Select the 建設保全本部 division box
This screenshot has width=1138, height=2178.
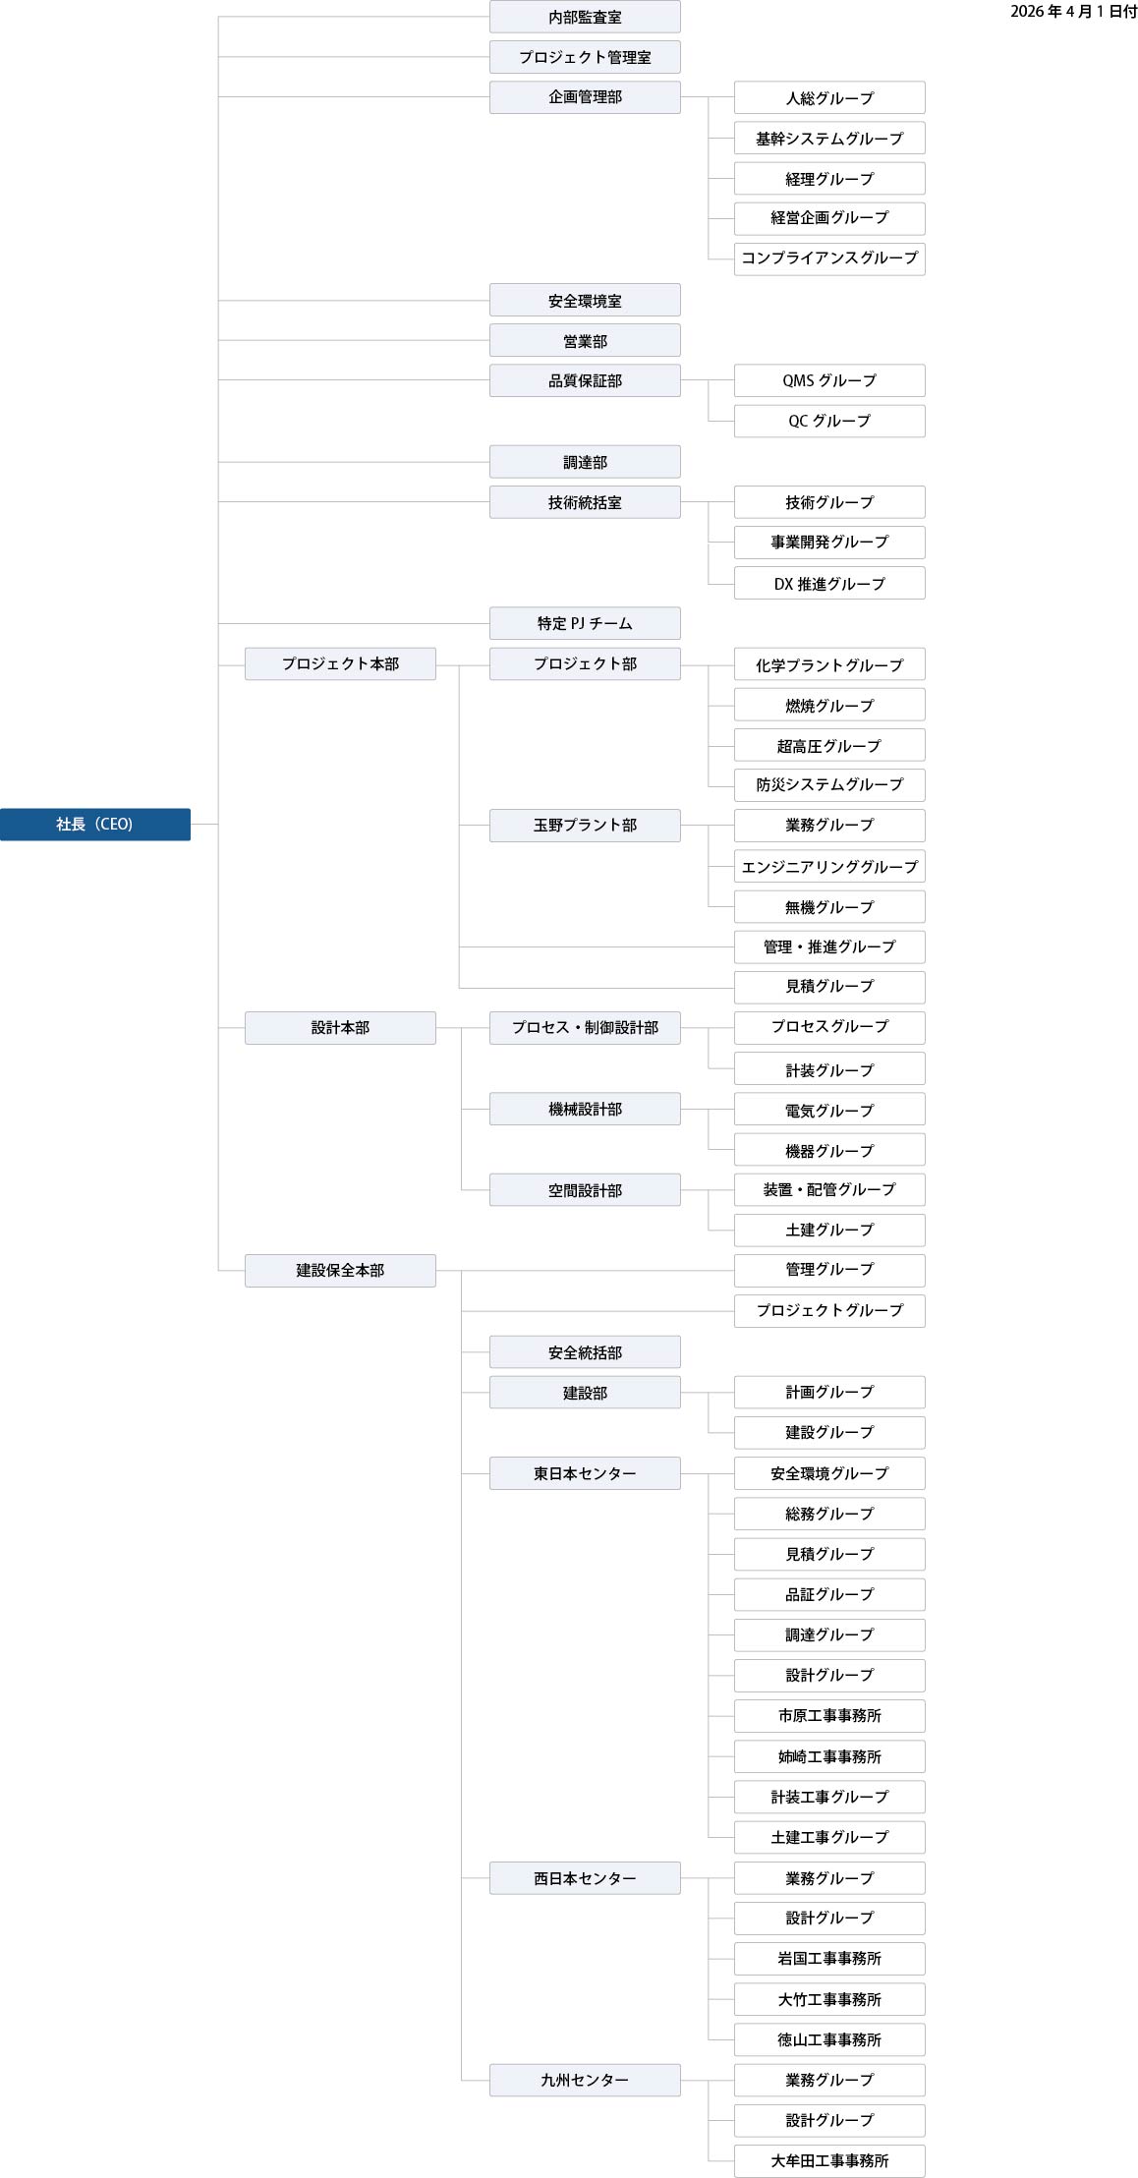[340, 1271]
